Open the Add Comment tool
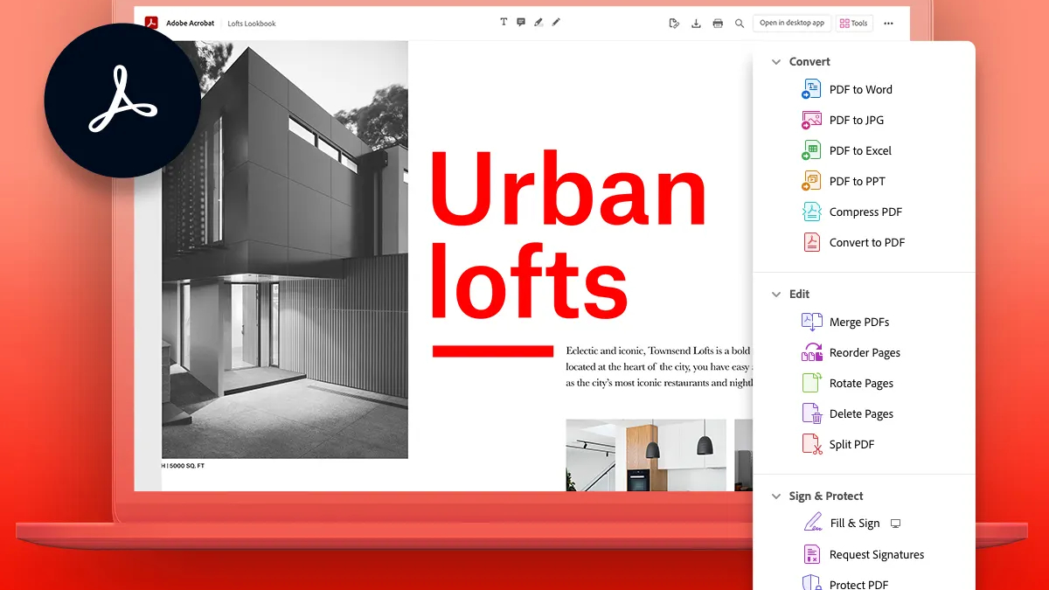Viewport: 1049px width, 590px height. pos(521,22)
